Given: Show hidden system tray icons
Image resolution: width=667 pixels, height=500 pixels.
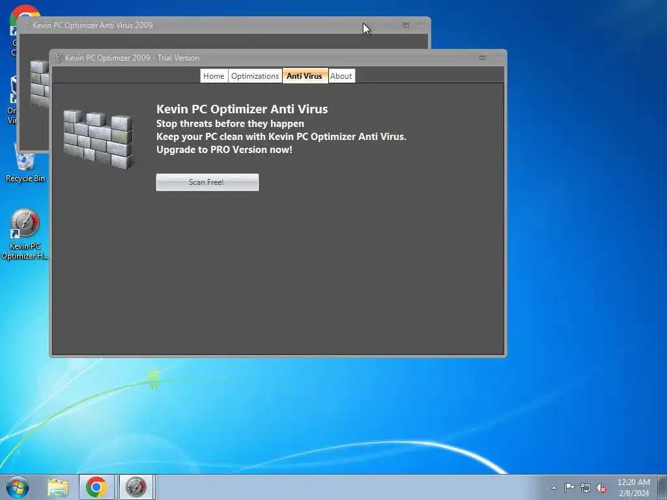Looking at the screenshot, I should pyautogui.click(x=554, y=488).
